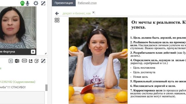Click the slide text 'Цель достигнута'
This screenshot has height=104, width=186.
pyautogui.click(x=144, y=72)
